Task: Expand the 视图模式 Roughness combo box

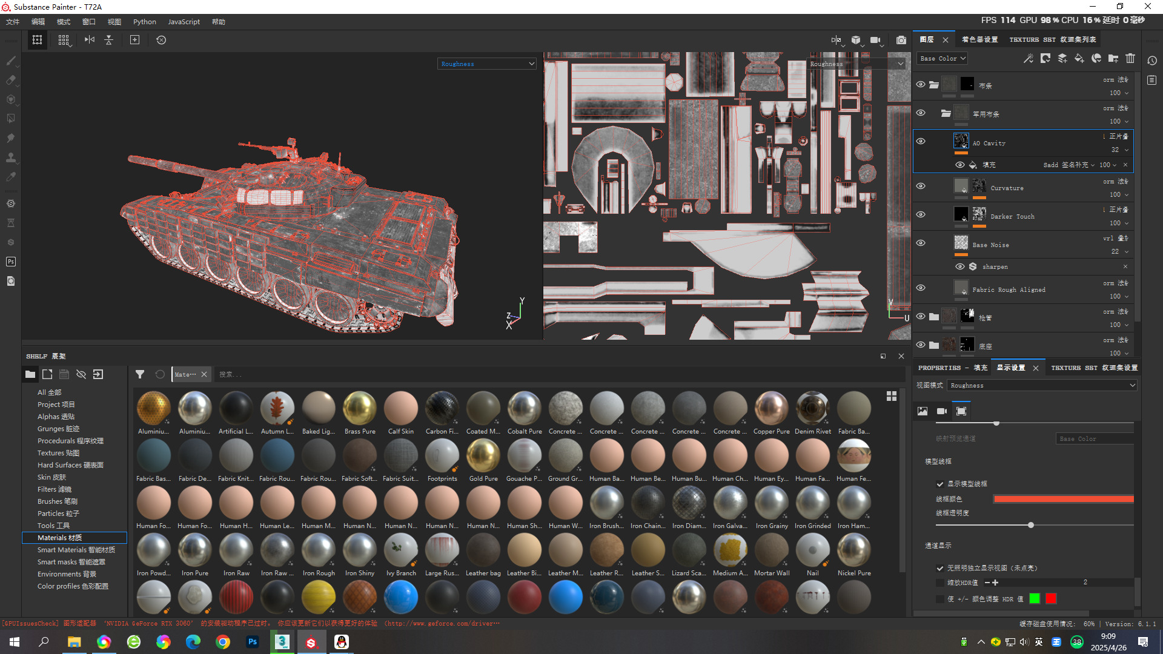Action: (1042, 385)
